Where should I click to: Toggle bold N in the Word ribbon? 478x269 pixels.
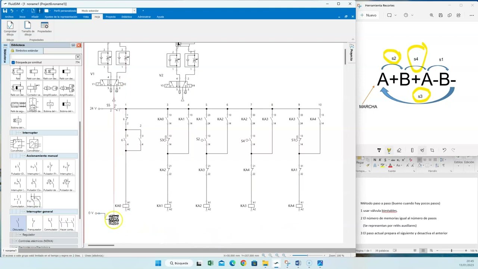pyautogui.click(x=375, y=160)
